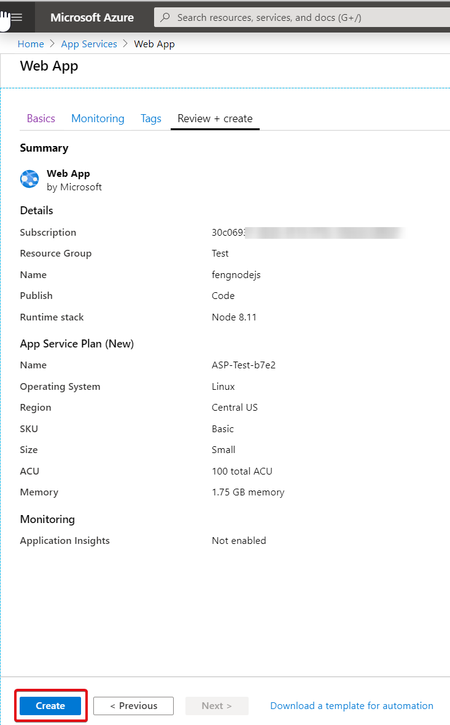Click the Web App globe icon
Screen dimensions: 450x725
pos(29,179)
